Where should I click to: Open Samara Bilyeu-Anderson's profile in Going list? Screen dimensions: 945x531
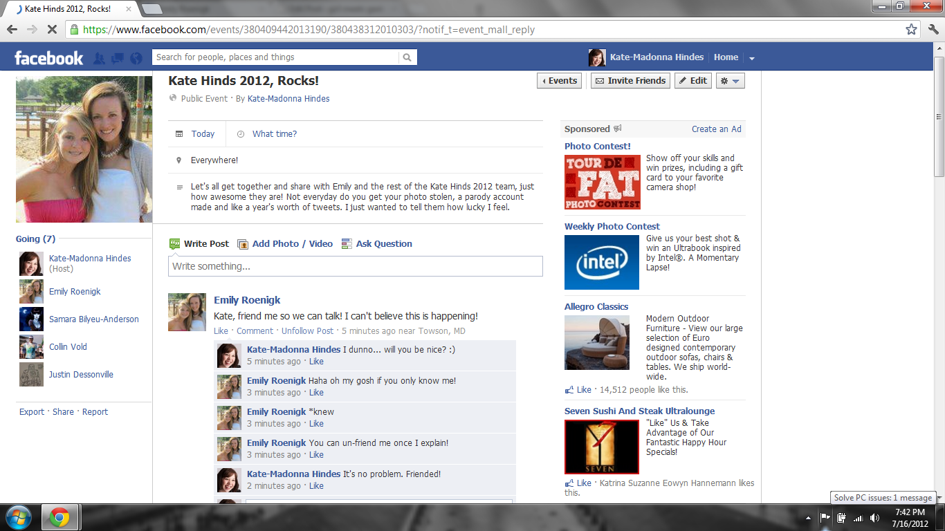94,319
